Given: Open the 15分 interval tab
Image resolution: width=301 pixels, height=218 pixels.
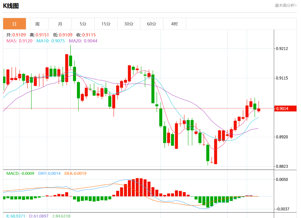Looking at the screenshot, I should pos(106,24).
